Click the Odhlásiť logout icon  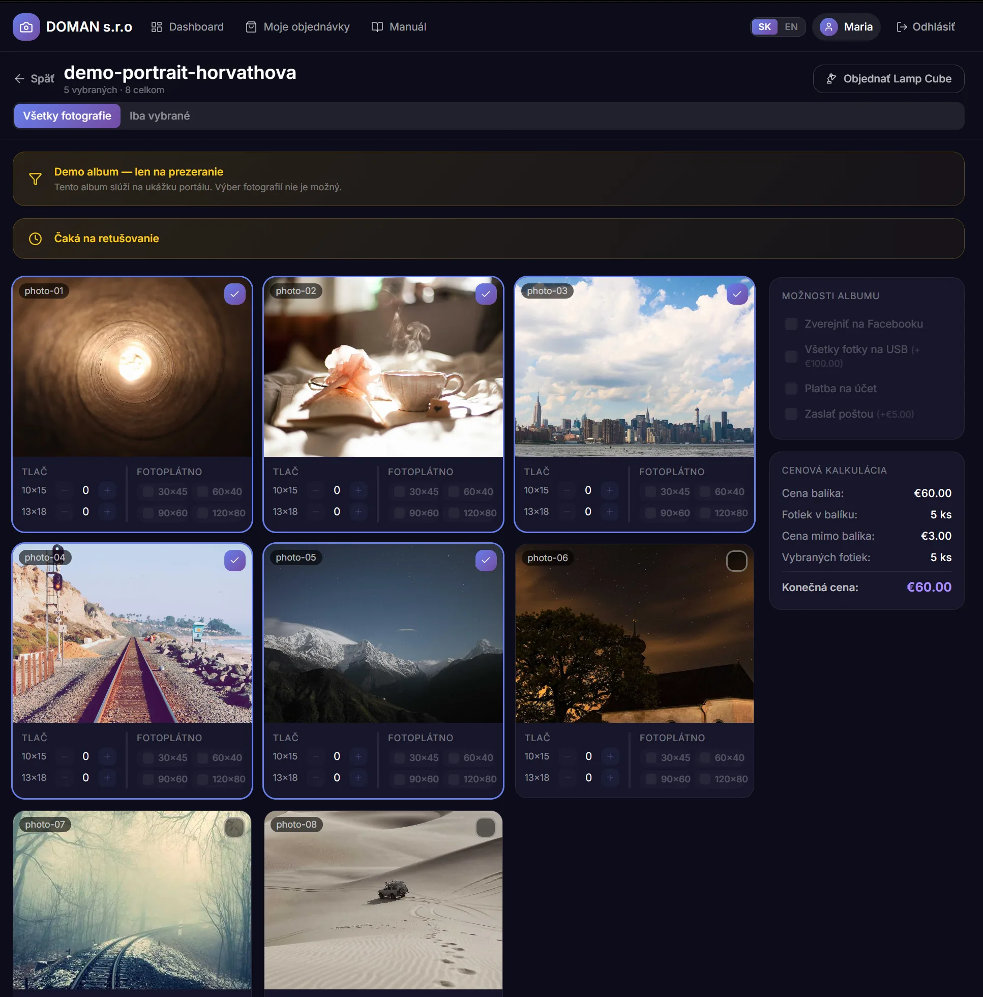click(902, 27)
